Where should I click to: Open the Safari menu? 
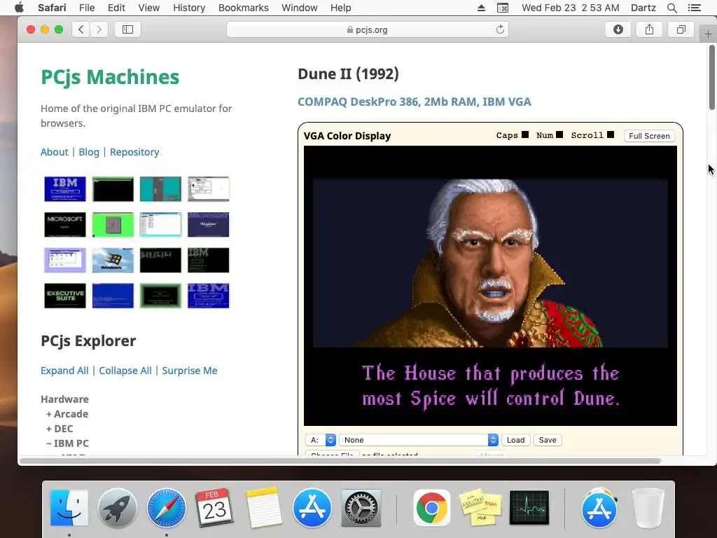pyautogui.click(x=52, y=8)
